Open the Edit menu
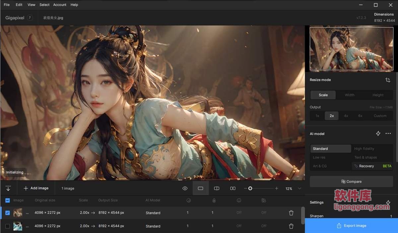Screen dimensions: 398x233 point(19,5)
